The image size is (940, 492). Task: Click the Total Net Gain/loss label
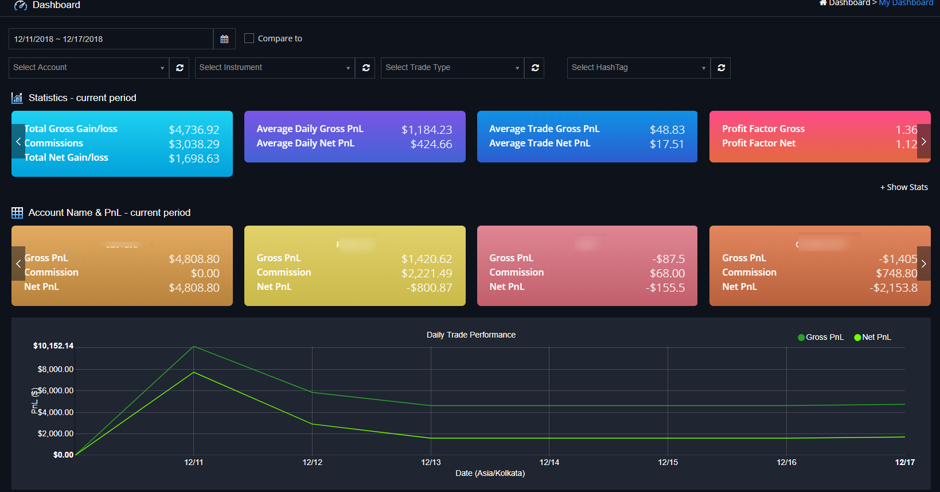pyautogui.click(x=66, y=157)
